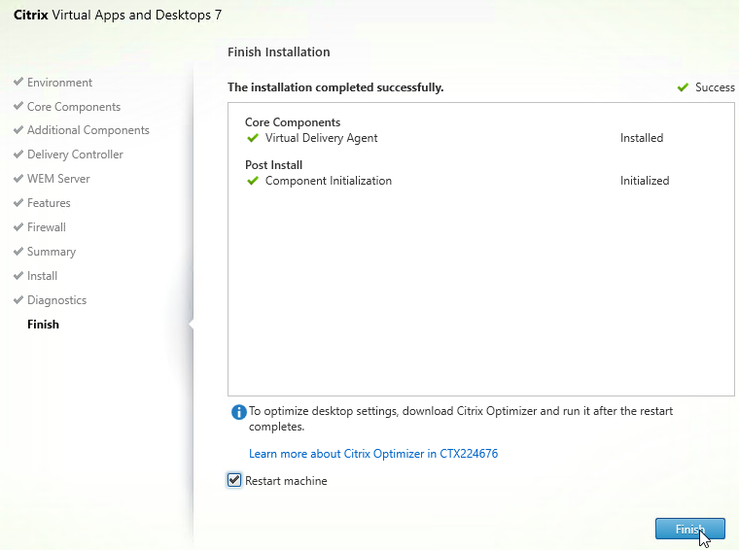This screenshot has width=739, height=550.
Task: Select the Summary step in sidebar
Action: (x=51, y=252)
